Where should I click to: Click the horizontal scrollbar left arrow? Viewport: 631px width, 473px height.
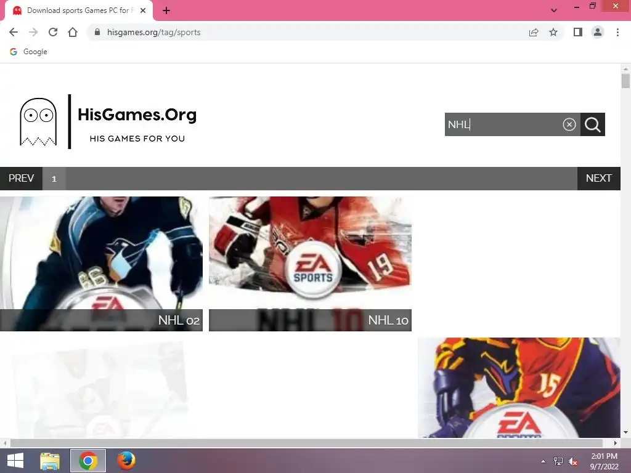[x=4, y=443]
